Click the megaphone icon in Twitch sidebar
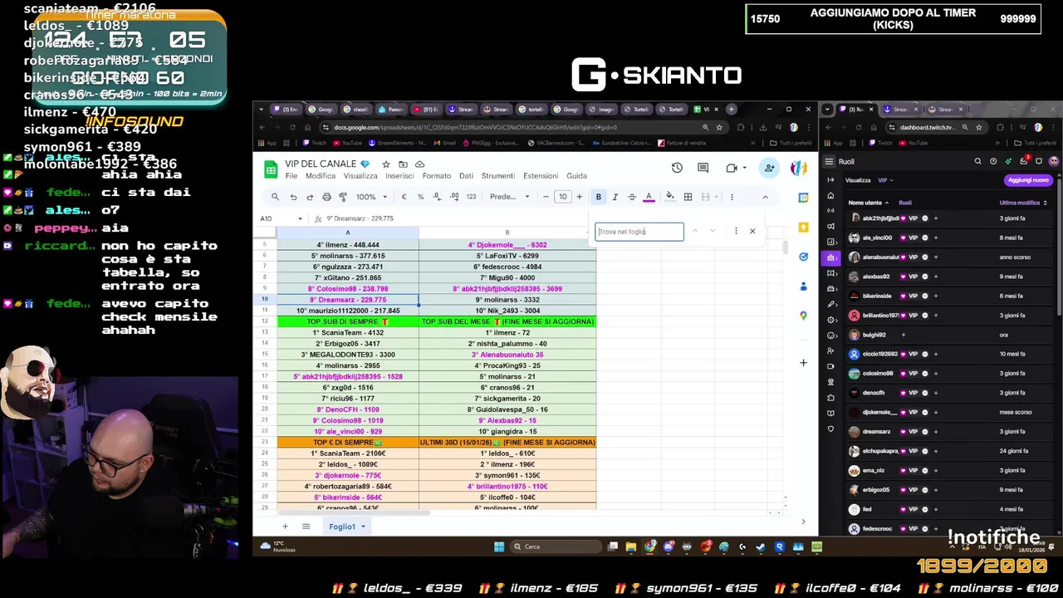The height and width of the screenshot is (598, 1063). (830, 226)
